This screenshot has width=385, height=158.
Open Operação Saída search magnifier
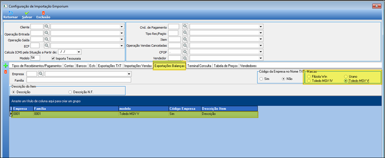coord(47,39)
